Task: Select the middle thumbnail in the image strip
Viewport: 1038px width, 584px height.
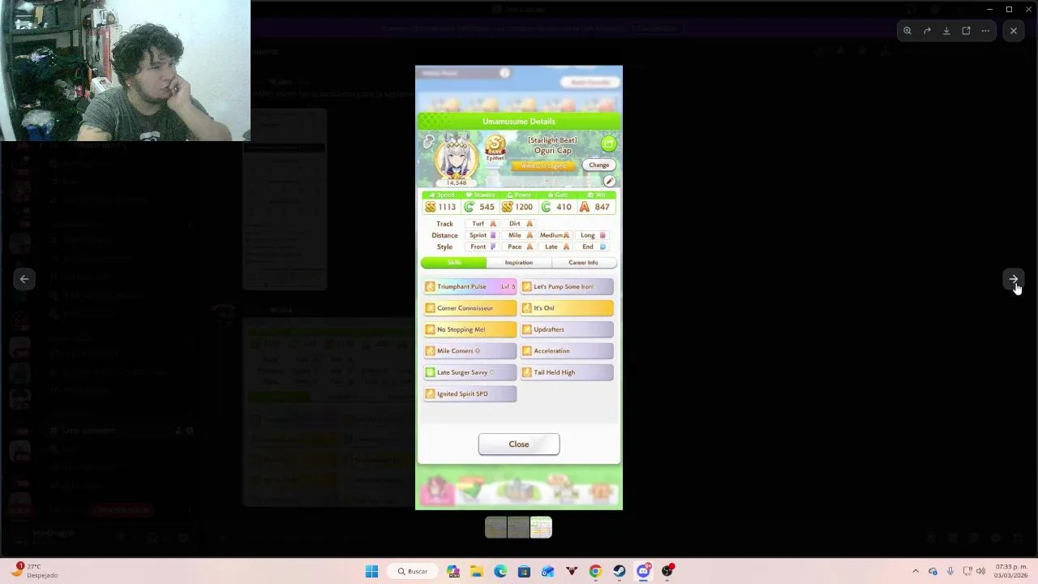Action: 518,527
